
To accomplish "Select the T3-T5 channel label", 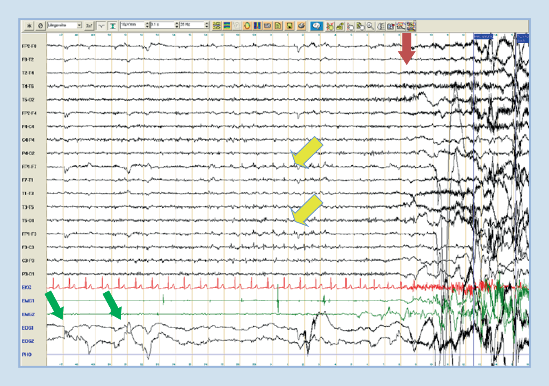I will click(28, 207).
